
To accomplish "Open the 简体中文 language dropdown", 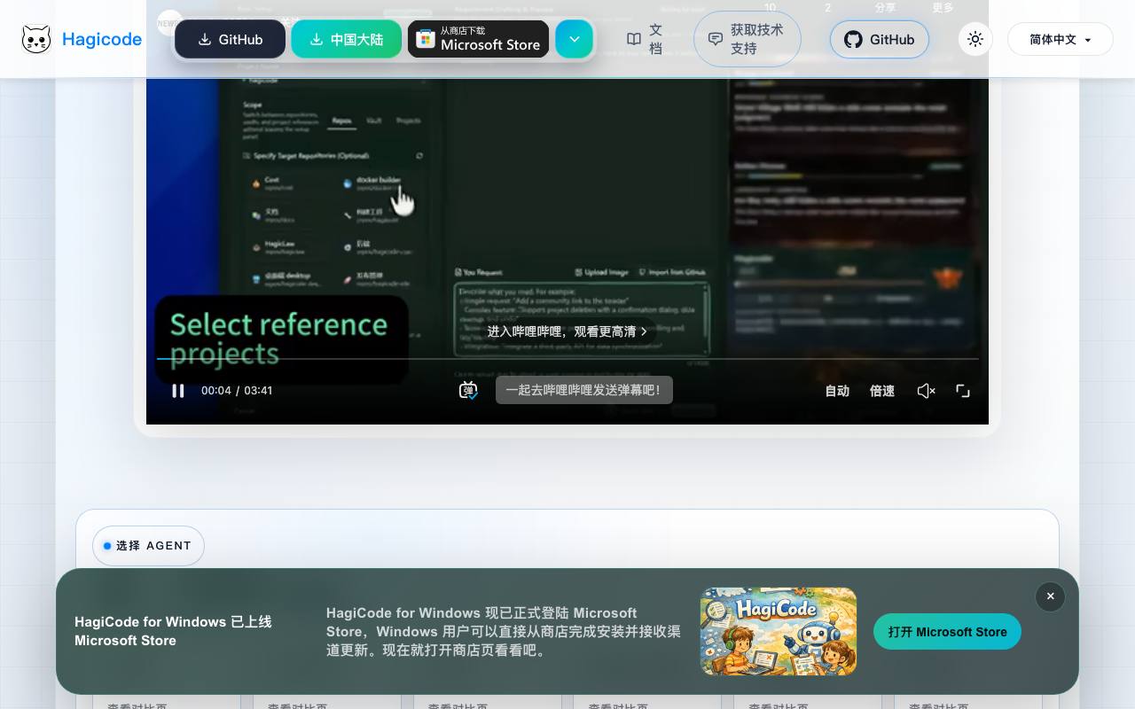I will pyautogui.click(x=1061, y=40).
